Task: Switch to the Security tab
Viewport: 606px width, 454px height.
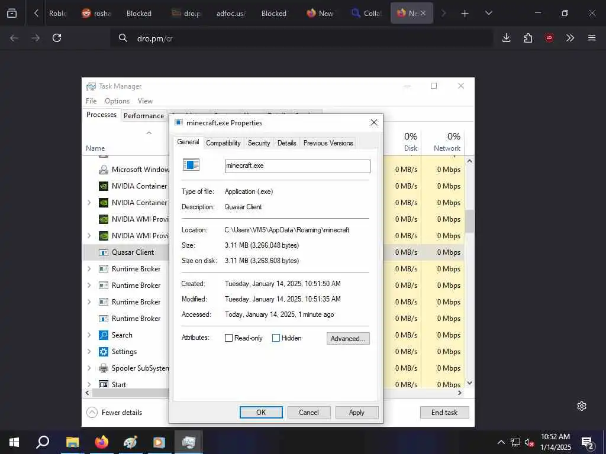Action: coord(259,143)
